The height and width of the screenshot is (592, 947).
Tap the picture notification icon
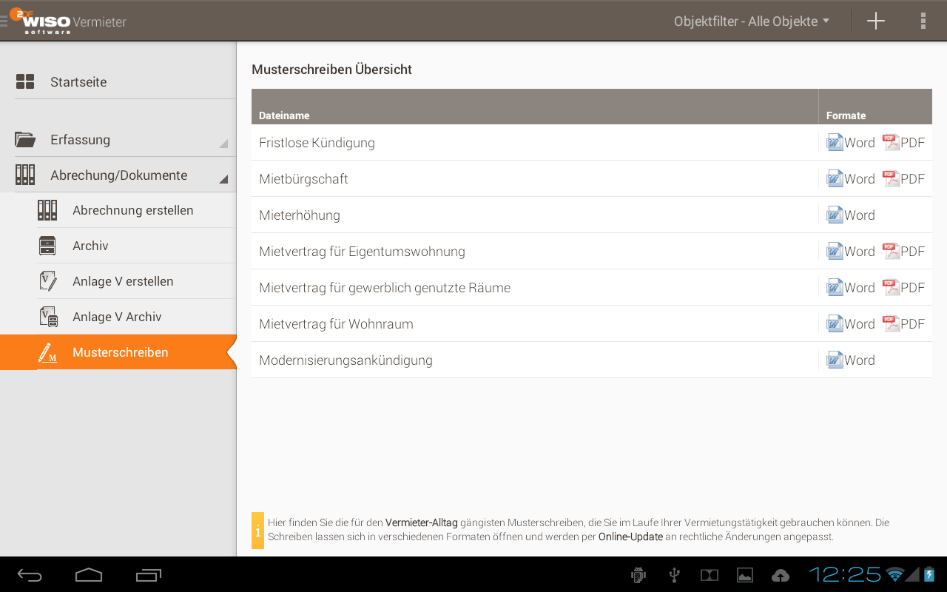pyautogui.click(x=745, y=575)
